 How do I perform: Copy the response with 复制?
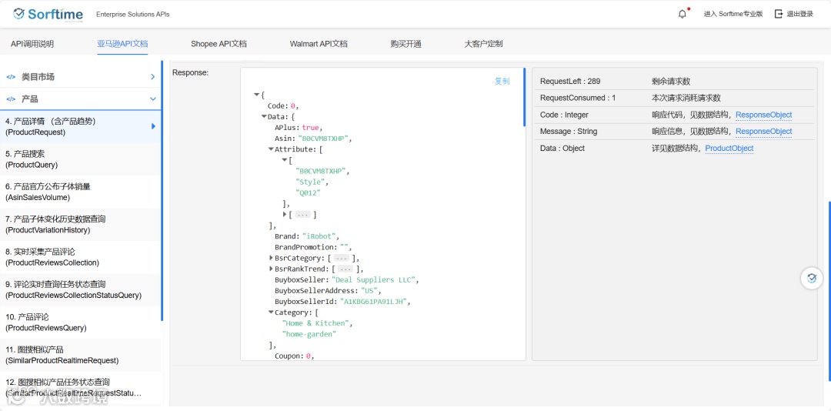pos(502,81)
